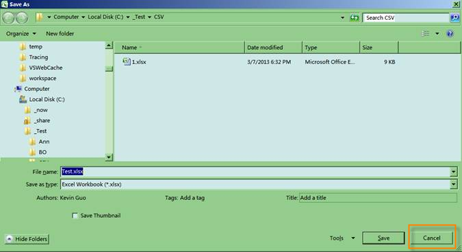Open the Help question mark icon
The width and height of the screenshot is (462, 252).
pos(450,33)
